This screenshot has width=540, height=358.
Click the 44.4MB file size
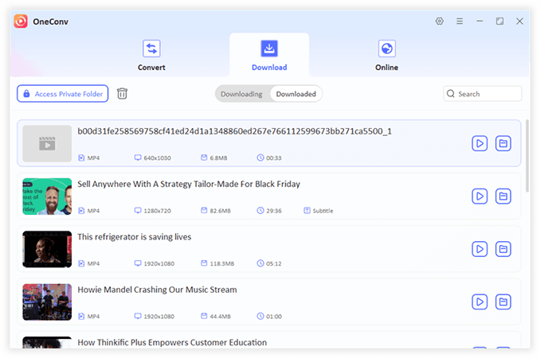[220, 317]
